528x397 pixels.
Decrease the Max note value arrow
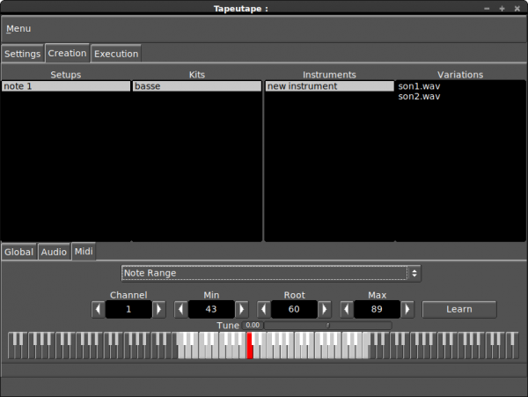click(x=347, y=310)
